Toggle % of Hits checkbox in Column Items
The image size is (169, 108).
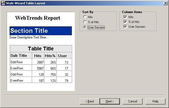125,22
